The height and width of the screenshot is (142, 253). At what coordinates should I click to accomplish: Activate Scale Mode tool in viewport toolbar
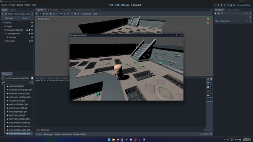[47, 14]
